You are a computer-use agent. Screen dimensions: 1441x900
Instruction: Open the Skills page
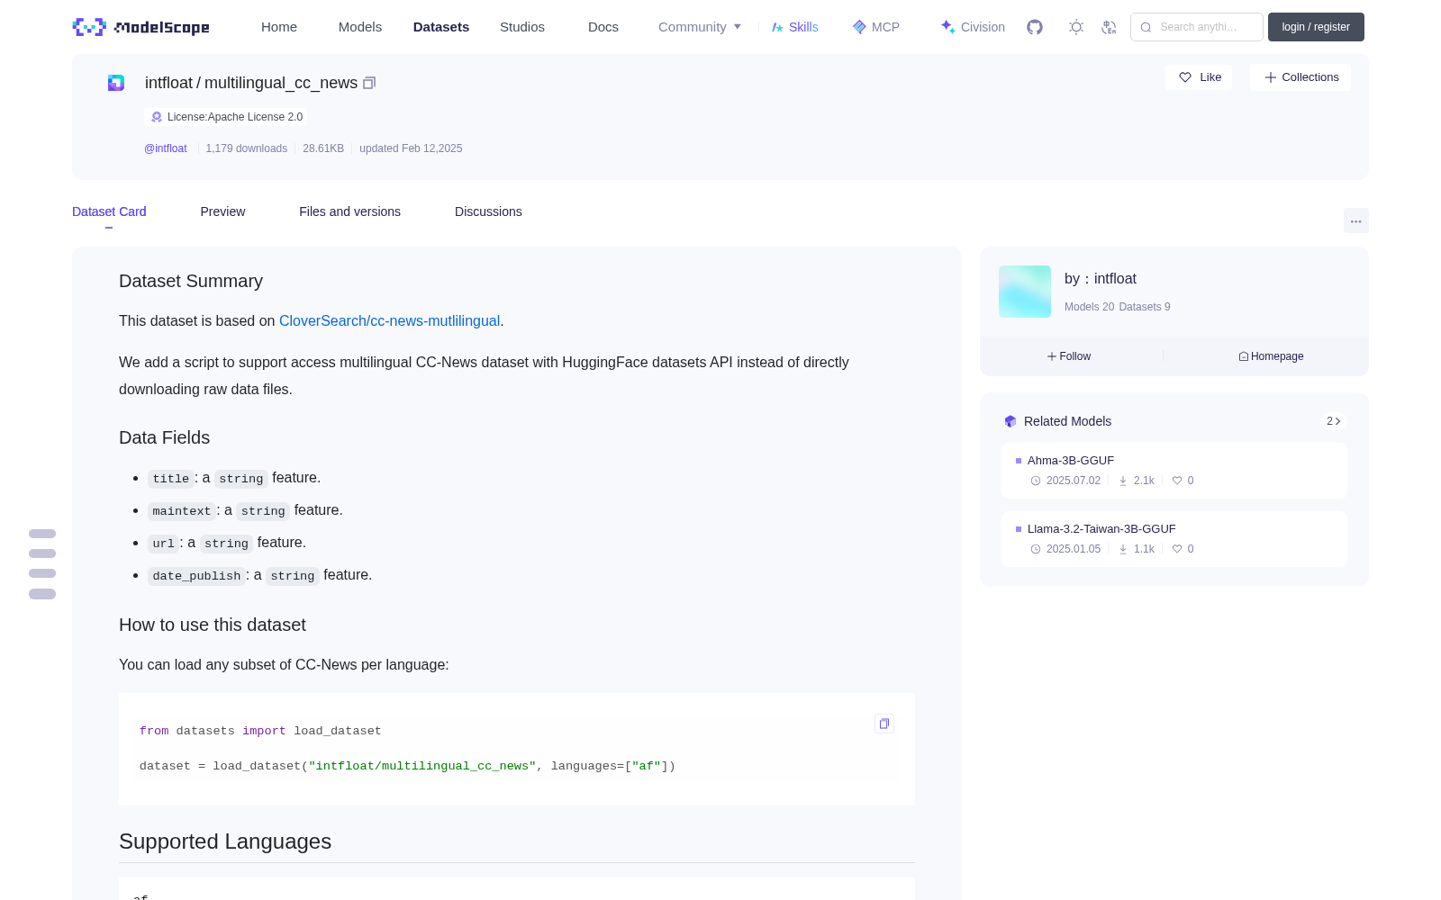click(794, 27)
